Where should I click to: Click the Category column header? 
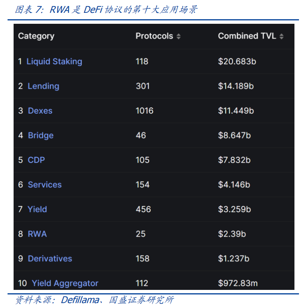(36, 36)
